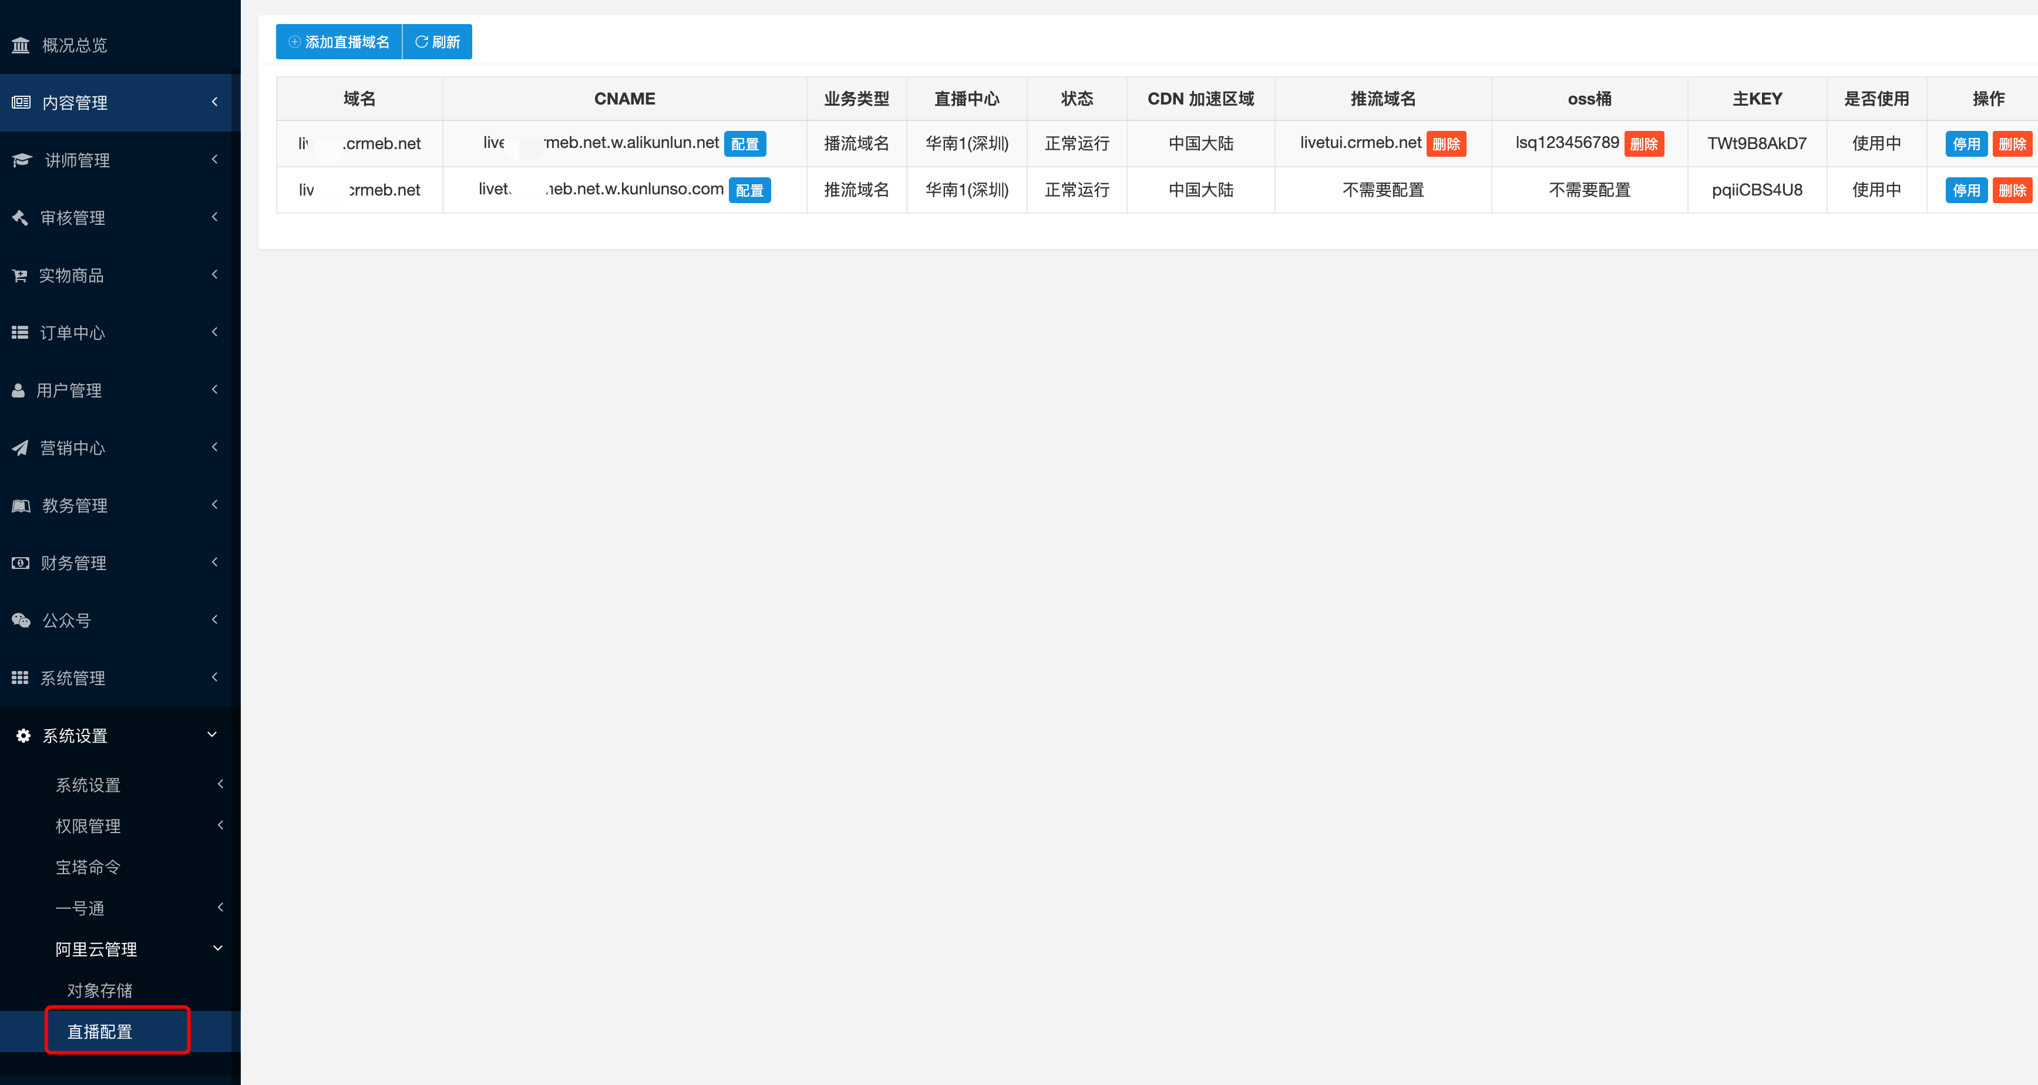The image size is (2038, 1085).
Task: Click the 营销中心 paper plane icon
Action: 20,447
